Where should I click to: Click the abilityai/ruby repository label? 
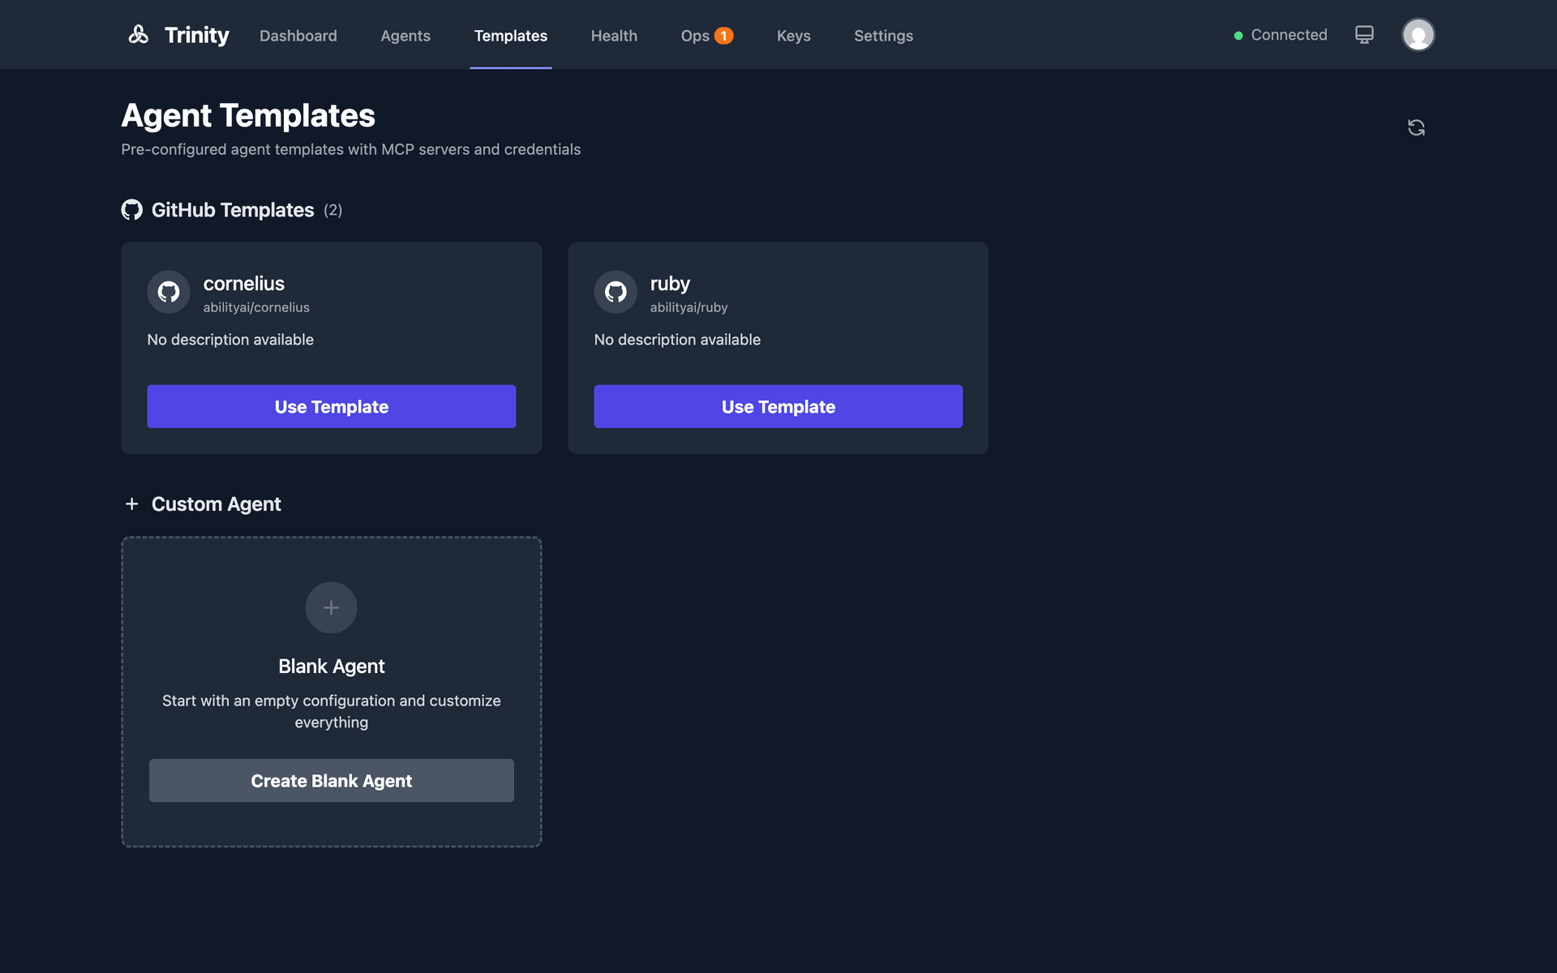[688, 307]
